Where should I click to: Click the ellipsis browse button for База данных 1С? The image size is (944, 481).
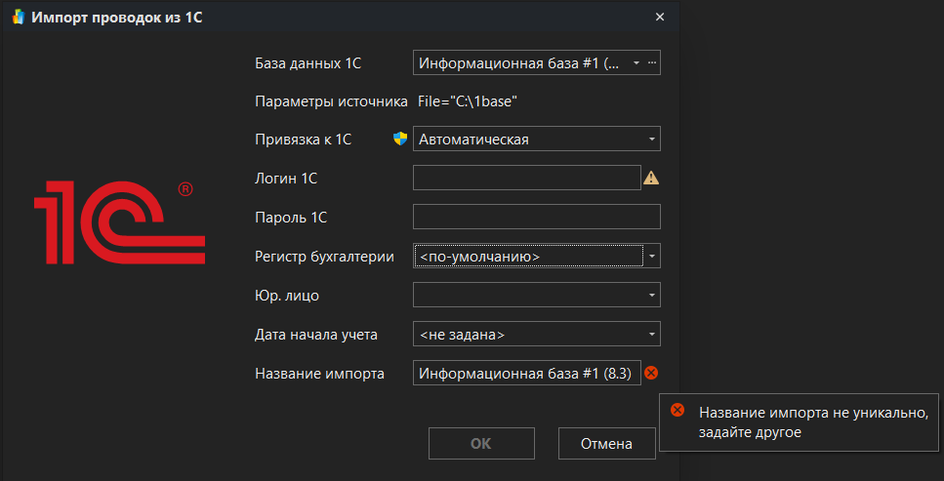point(652,62)
